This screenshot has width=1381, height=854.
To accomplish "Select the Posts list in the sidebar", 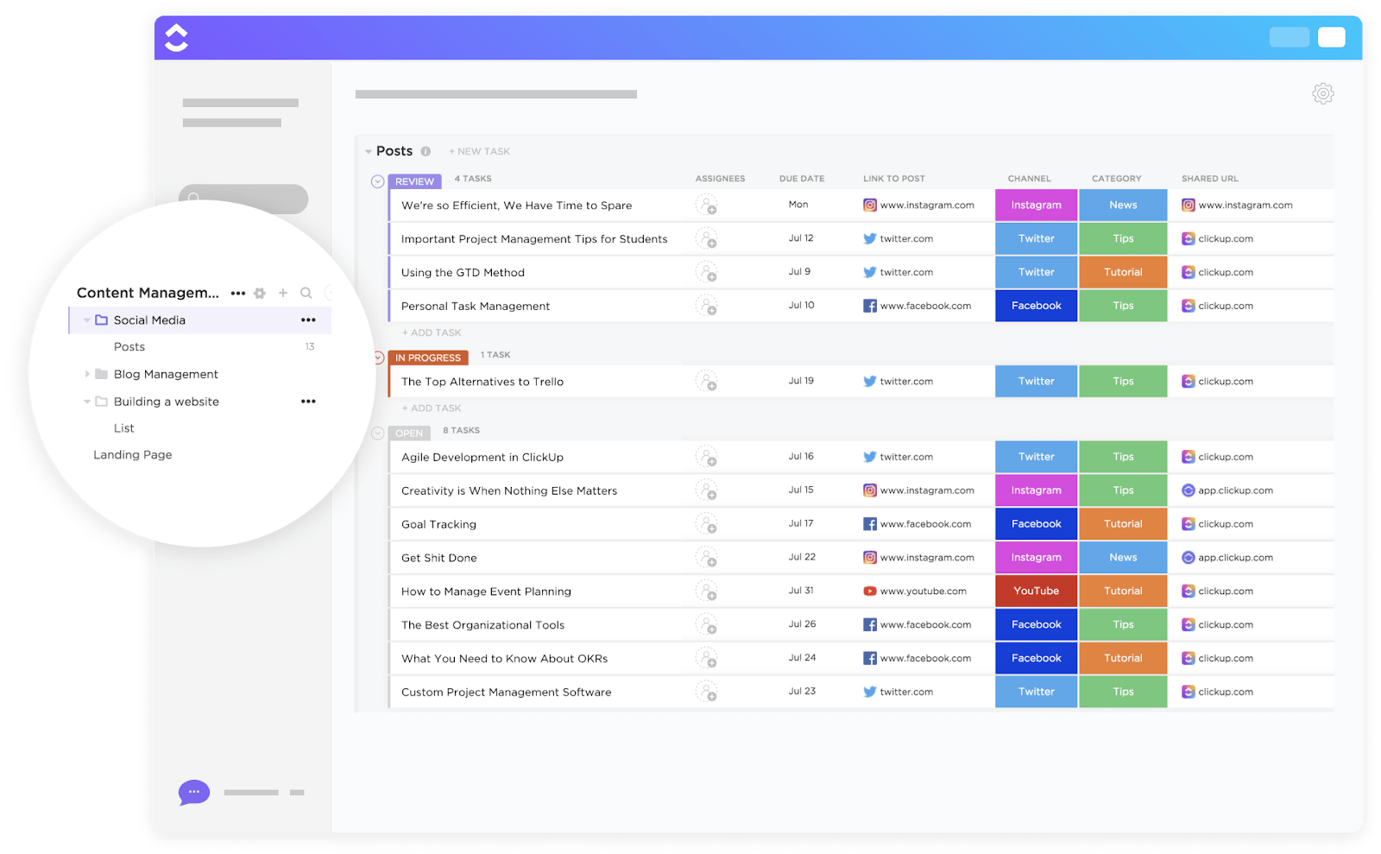I will pos(129,346).
